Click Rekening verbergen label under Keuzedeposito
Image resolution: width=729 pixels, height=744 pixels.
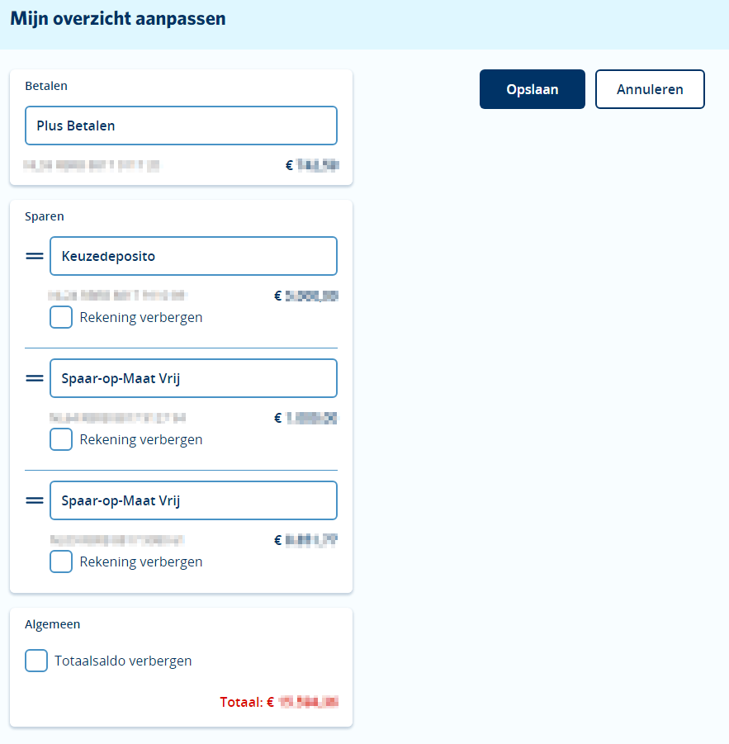point(141,317)
